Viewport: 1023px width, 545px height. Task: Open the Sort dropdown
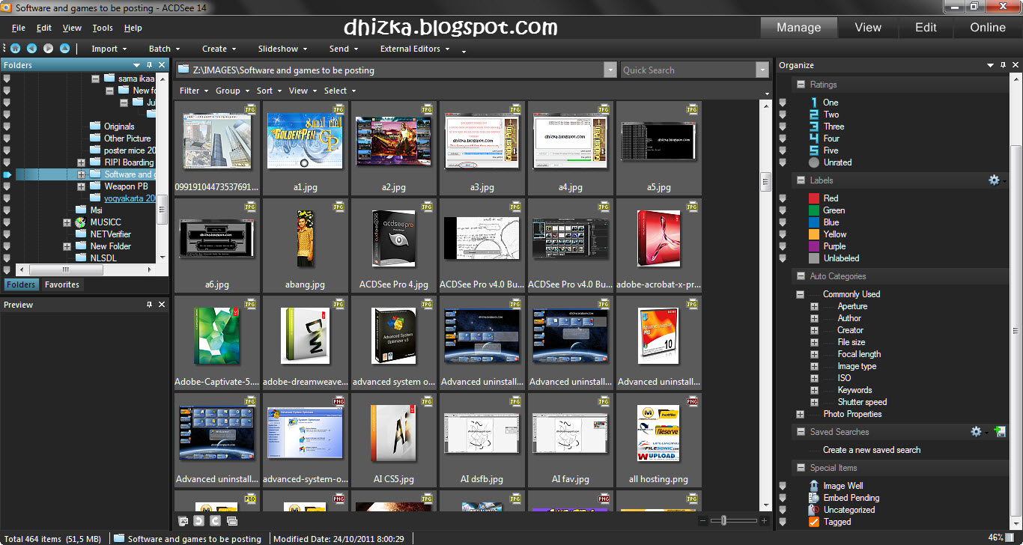(x=268, y=91)
